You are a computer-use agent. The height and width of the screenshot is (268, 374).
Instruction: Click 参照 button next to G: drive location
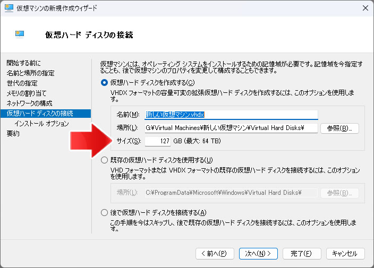click(x=339, y=128)
